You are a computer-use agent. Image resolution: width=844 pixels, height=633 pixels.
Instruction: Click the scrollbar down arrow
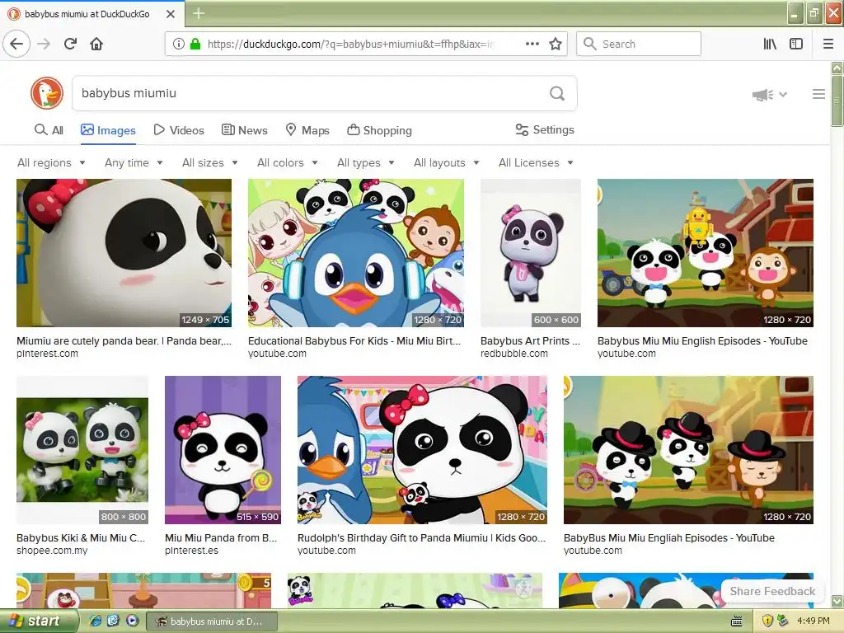pos(837,600)
